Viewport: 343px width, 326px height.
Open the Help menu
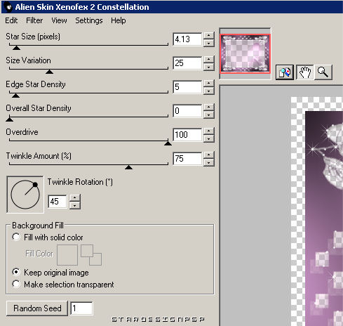click(x=119, y=20)
